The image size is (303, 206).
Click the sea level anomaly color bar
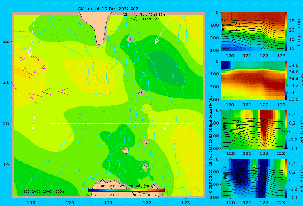click(127, 190)
